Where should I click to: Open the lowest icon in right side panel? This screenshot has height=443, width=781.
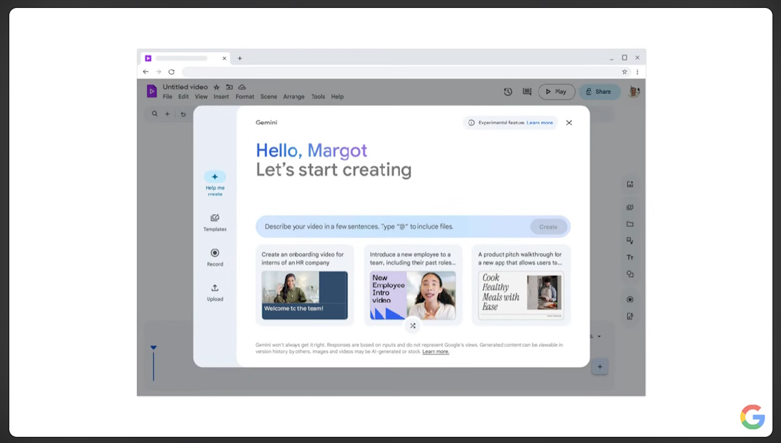point(630,316)
